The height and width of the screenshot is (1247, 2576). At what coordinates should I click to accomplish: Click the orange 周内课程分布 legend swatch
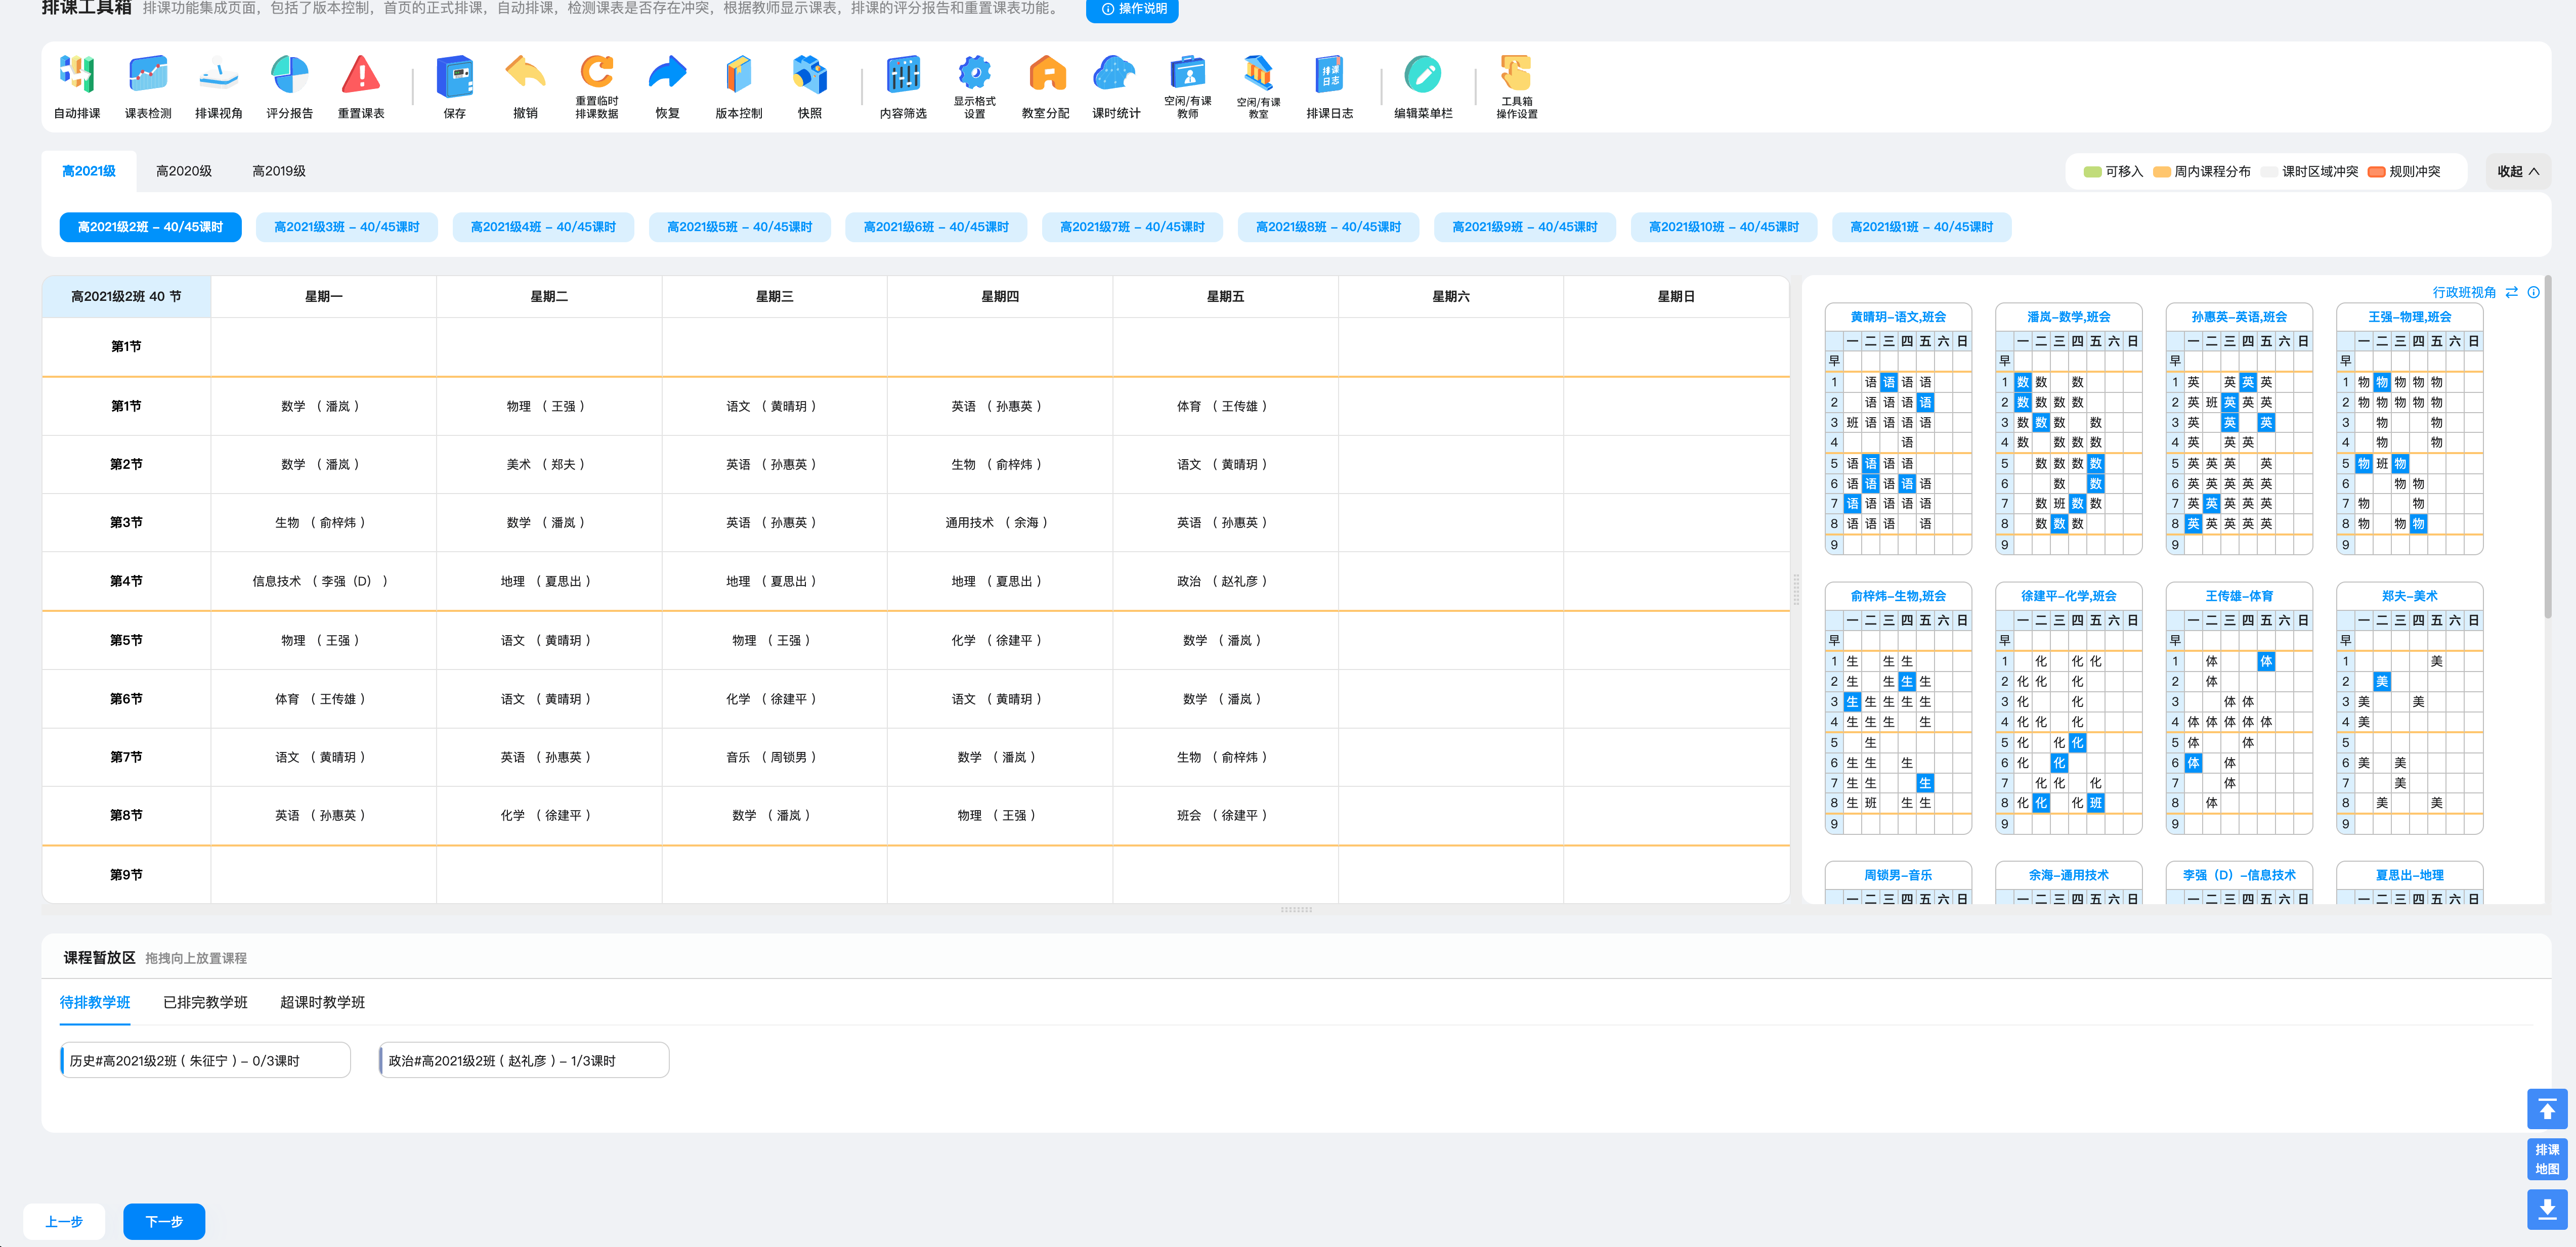point(2162,172)
